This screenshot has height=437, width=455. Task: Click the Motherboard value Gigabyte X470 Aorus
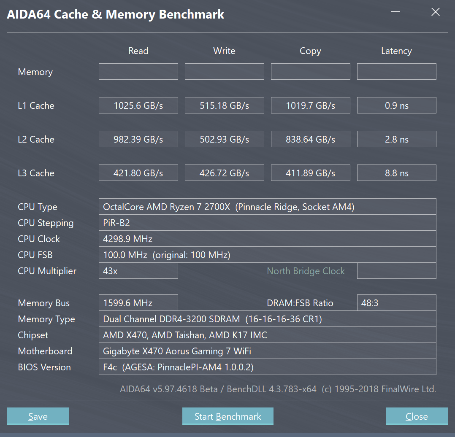click(268, 351)
